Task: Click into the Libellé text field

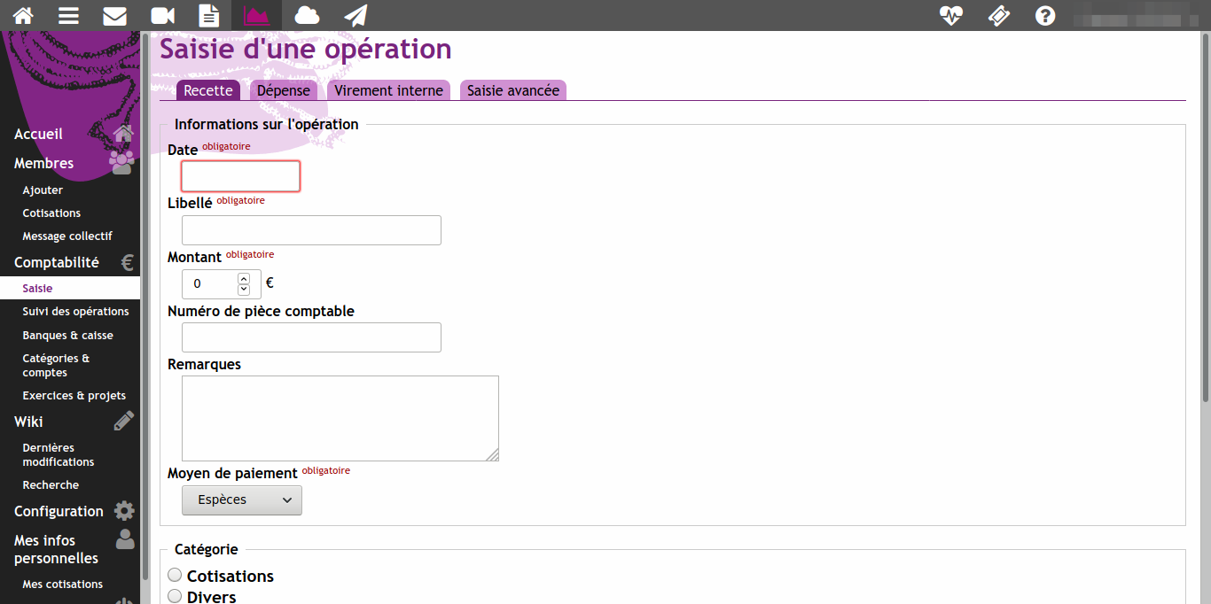Action: 311,230
